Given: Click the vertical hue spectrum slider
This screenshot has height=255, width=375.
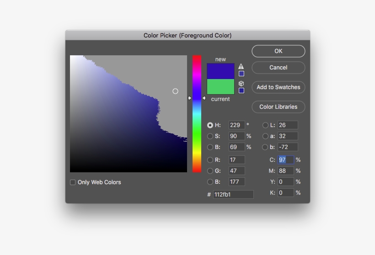Looking at the screenshot, I should tap(197, 114).
